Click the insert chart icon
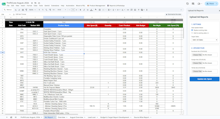 click(135, 10)
